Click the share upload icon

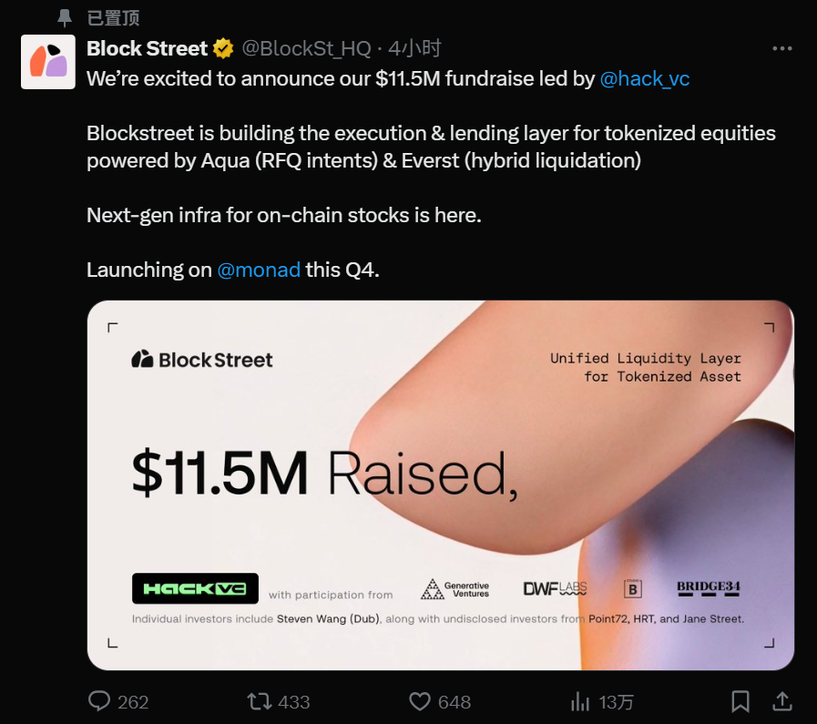point(781,701)
